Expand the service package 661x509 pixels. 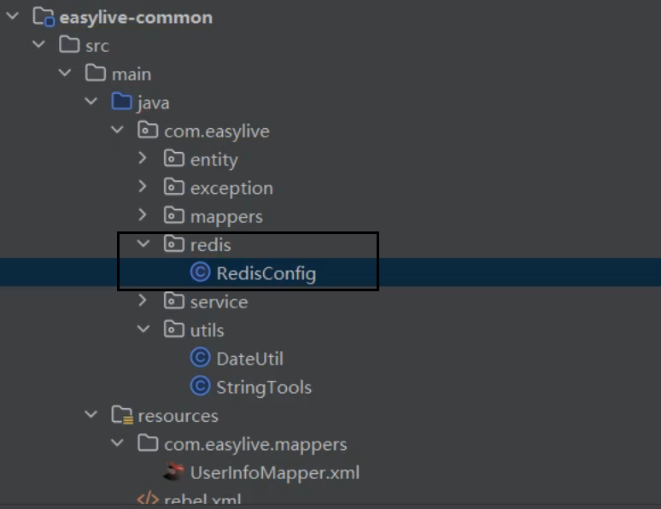click(143, 301)
